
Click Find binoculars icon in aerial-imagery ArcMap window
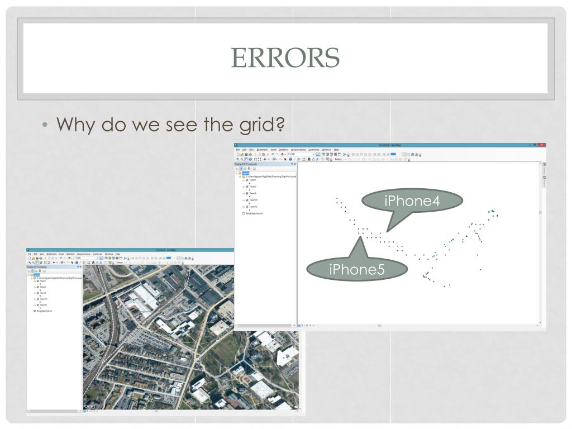93,263
